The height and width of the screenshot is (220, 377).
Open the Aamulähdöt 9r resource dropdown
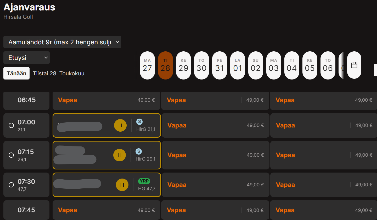62,42
